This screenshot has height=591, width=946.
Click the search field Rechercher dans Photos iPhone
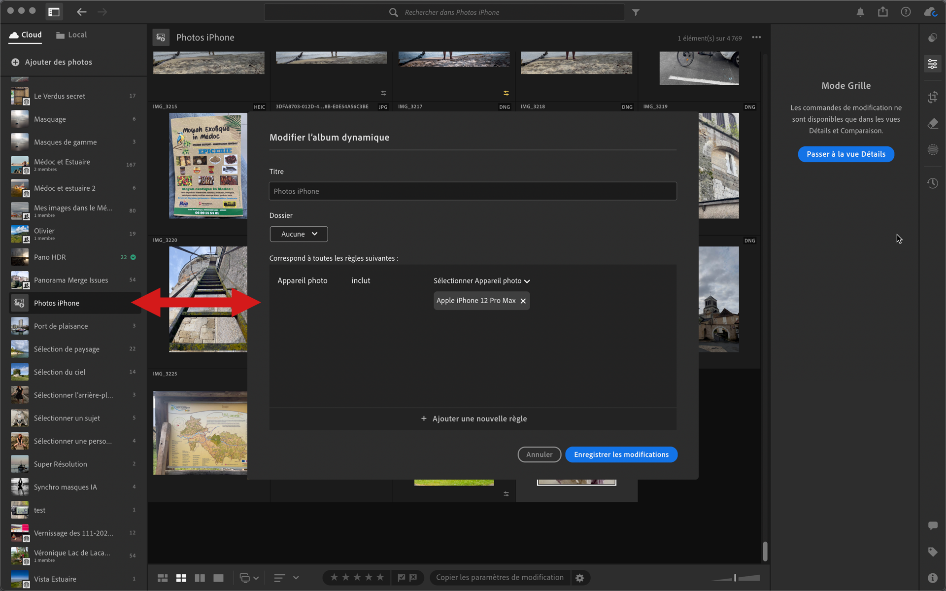pyautogui.click(x=444, y=12)
